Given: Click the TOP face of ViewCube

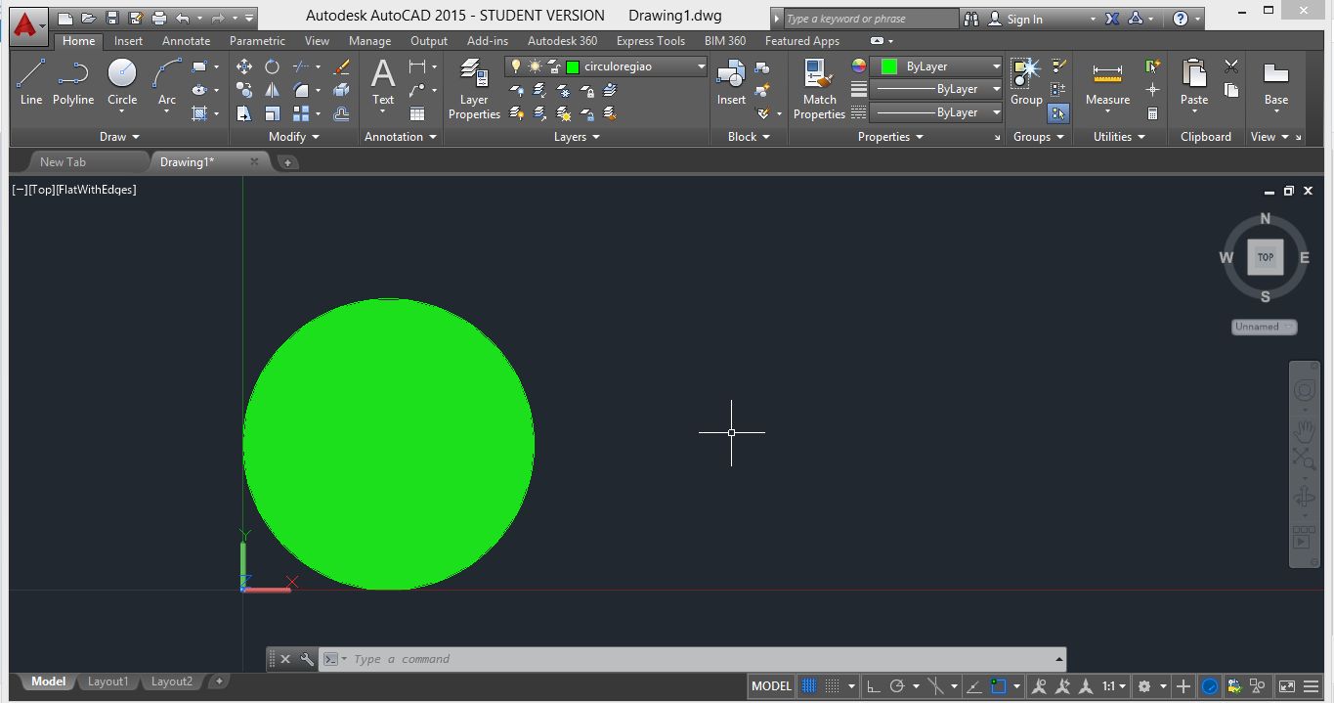Looking at the screenshot, I should coord(1266,257).
